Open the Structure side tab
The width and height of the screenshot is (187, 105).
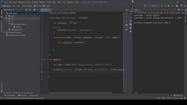[x=1, y=26]
